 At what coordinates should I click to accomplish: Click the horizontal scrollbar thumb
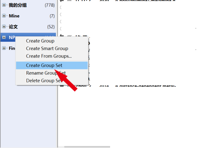tap(87, 147)
